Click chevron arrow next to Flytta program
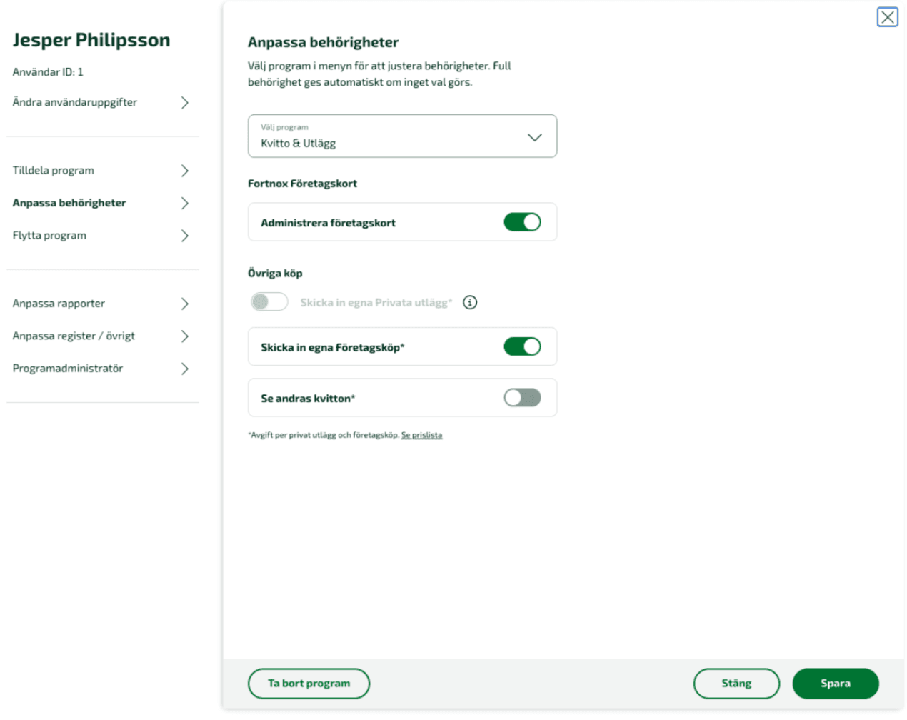Screen dimensions: 907x720 [x=185, y=236]
